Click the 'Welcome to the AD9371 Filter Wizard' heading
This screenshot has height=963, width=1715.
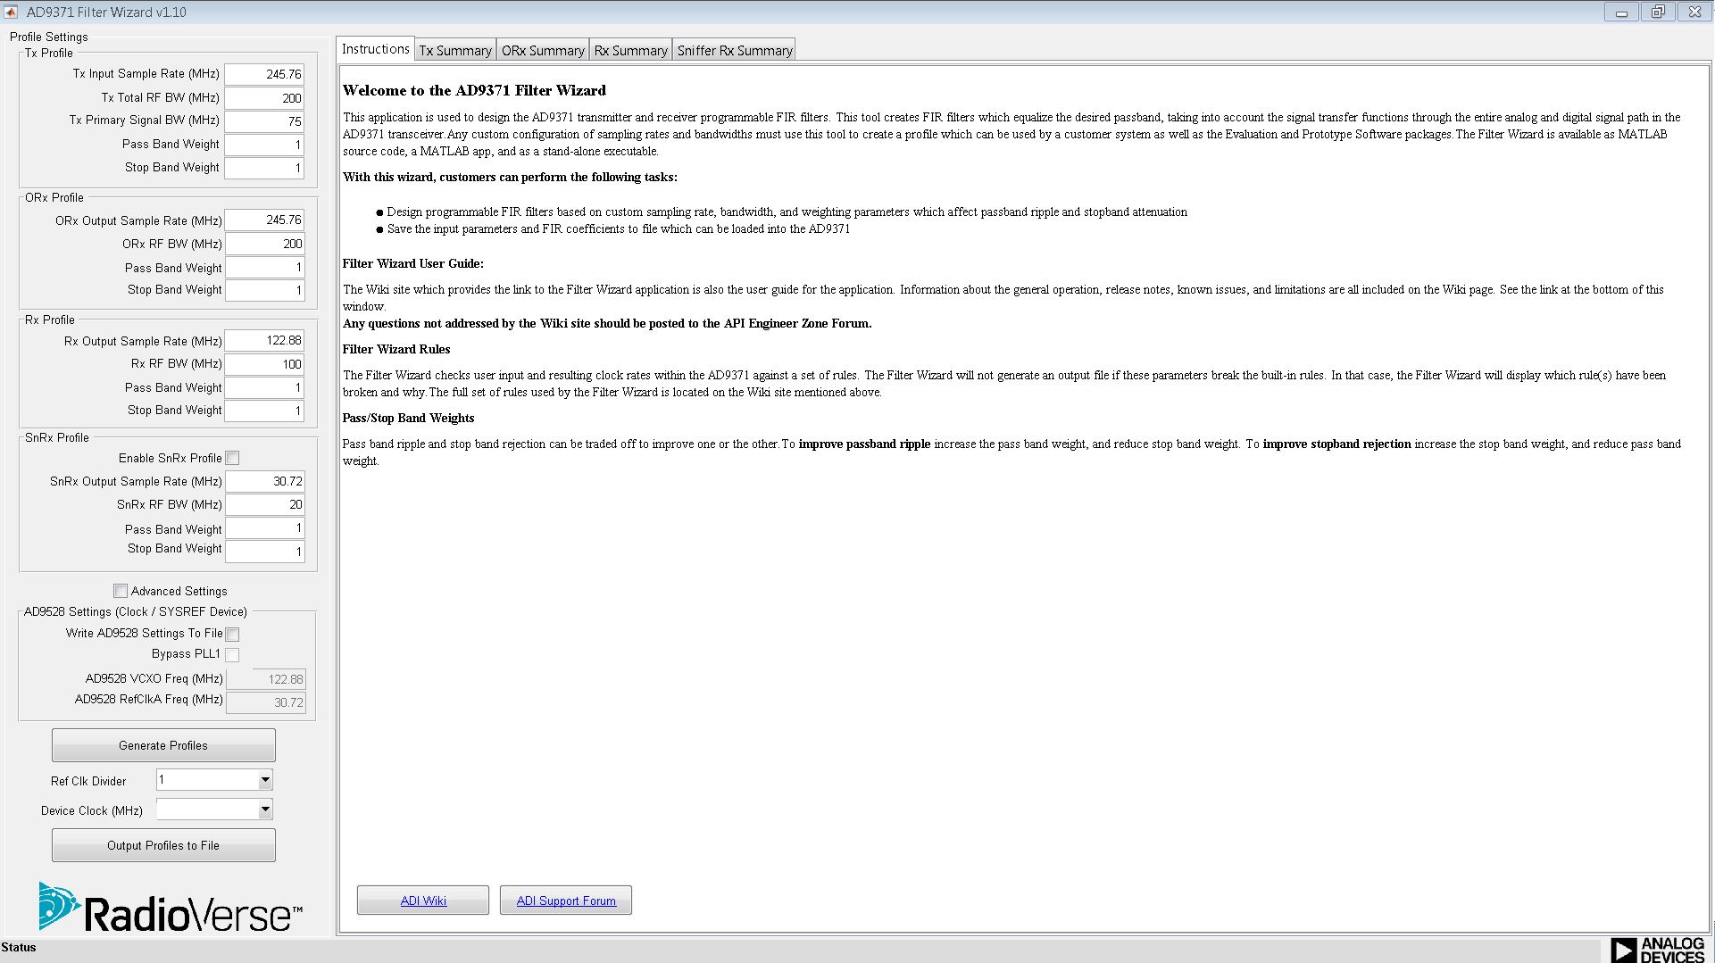pyautogui.click(x=474, y=90)
